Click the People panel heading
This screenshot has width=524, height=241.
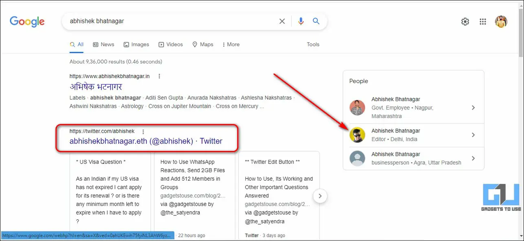[x=359, y=81]
